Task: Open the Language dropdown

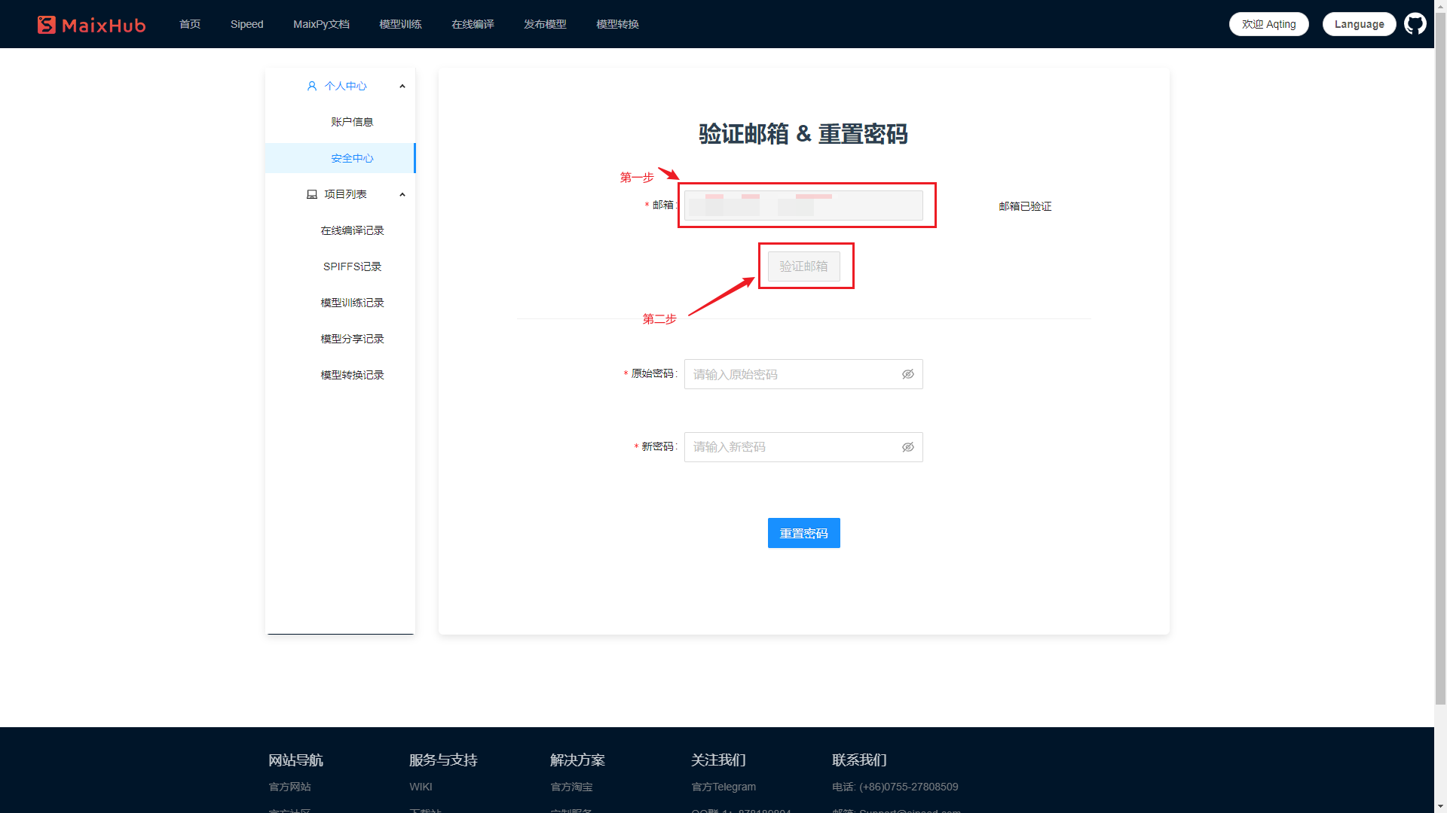Action: 1359,24
